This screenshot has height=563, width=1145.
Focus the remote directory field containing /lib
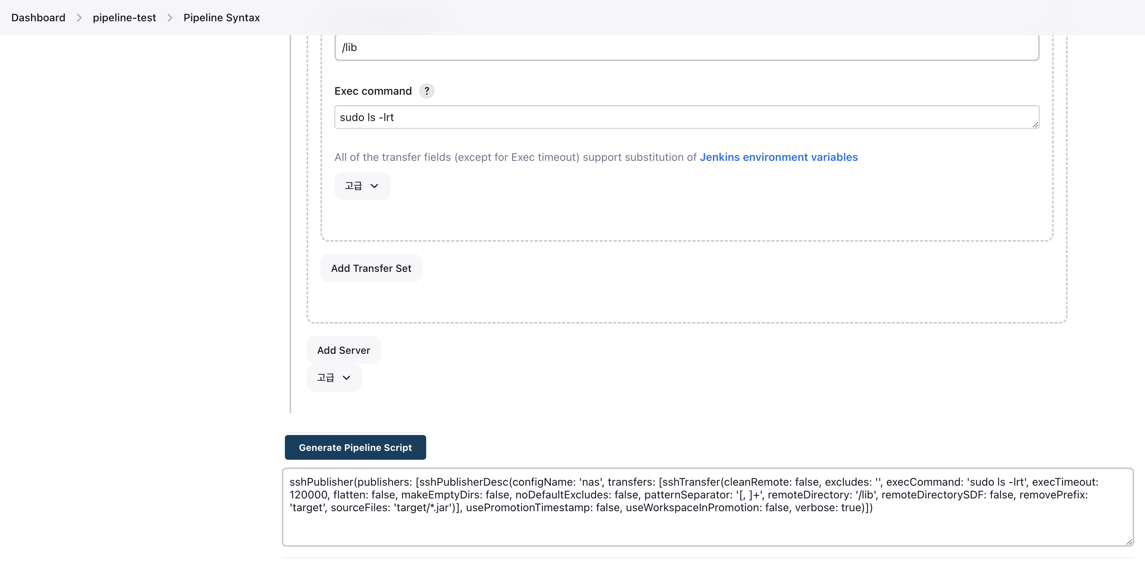point(686,48)
